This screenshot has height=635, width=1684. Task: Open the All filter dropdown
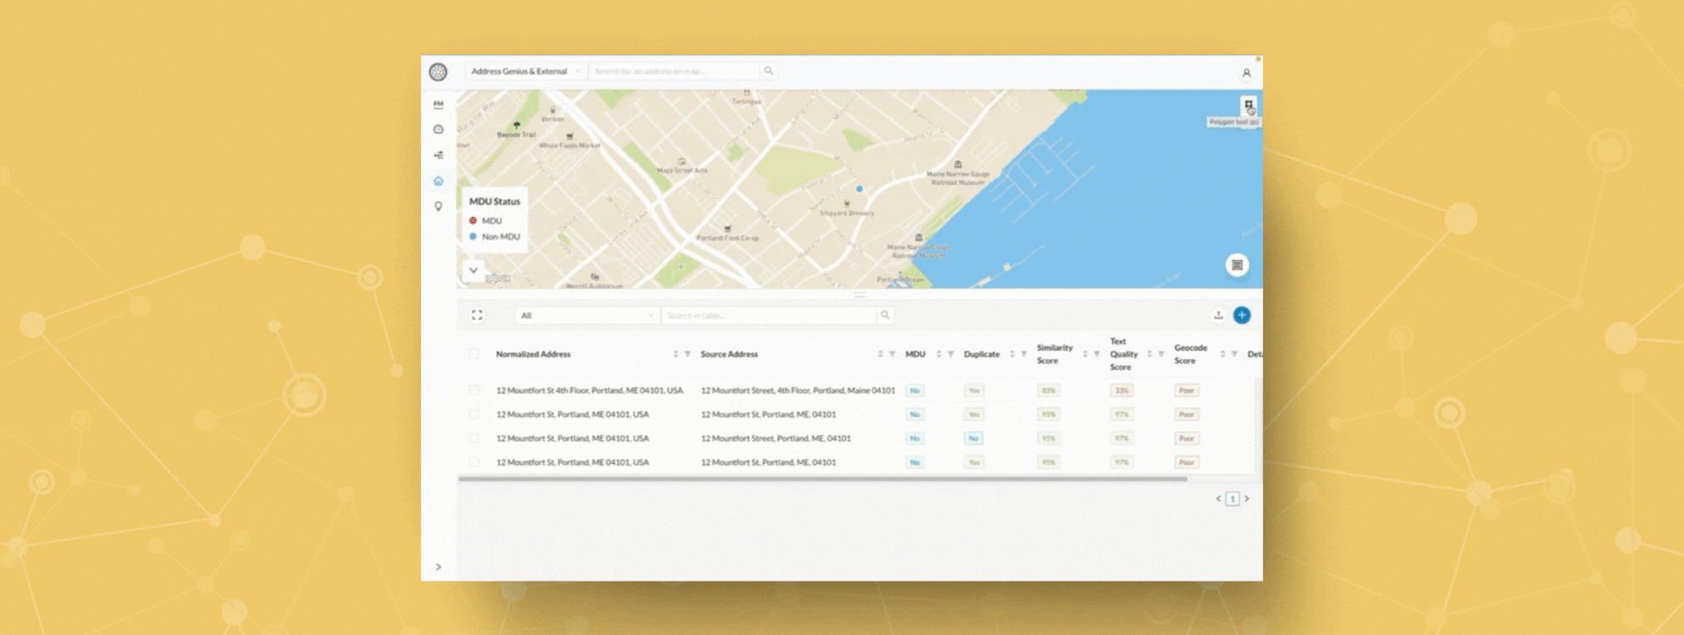(586, 315)
